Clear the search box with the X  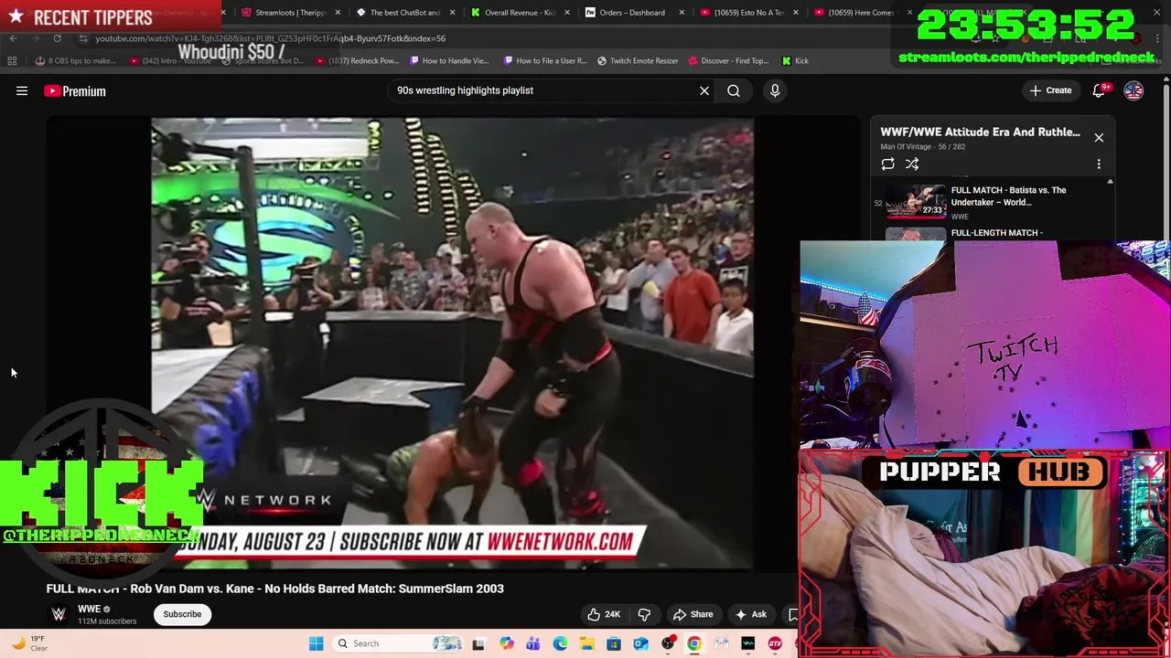pos(704,90)
